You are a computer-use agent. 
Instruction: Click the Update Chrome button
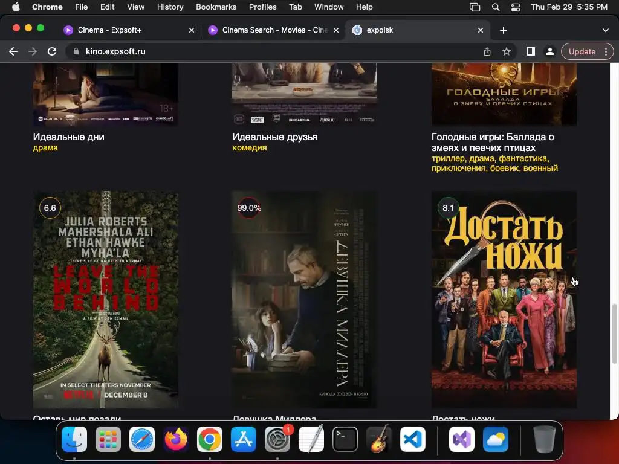(582, 51)
